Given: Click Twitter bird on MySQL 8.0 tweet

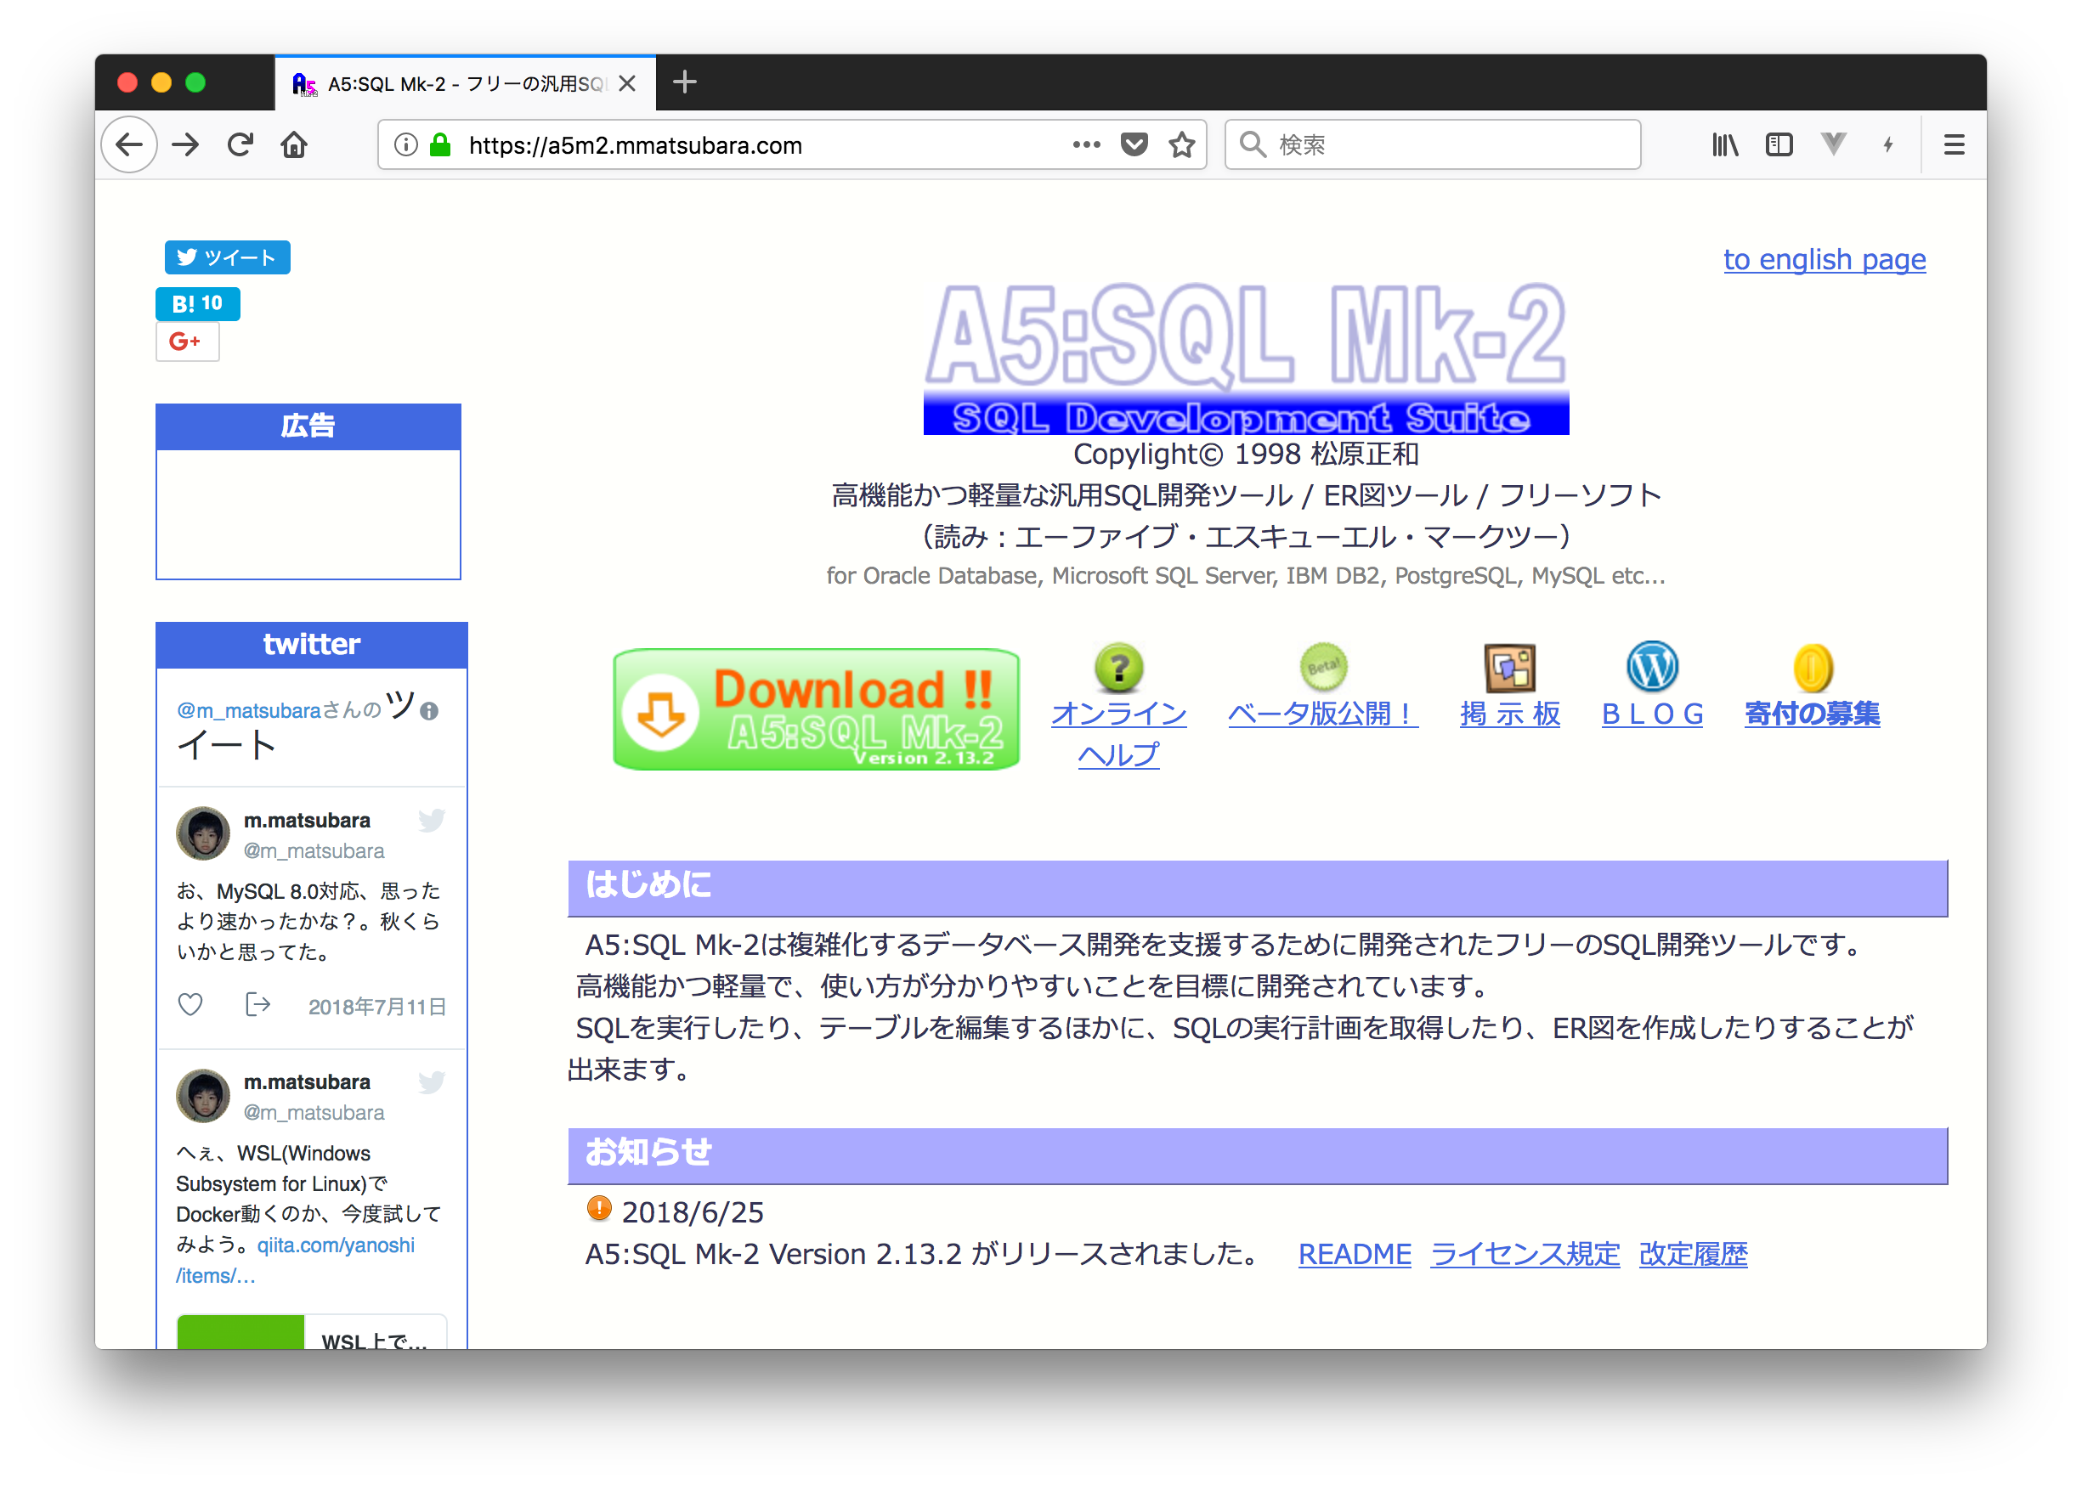Looking at the screenshot, I should [x=431, y=820].
